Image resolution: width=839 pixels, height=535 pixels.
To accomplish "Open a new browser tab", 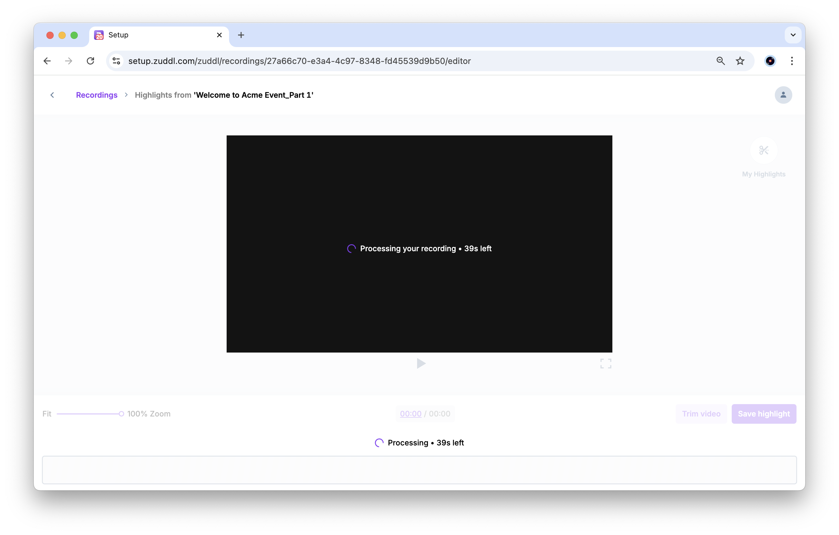I will click(241, 35).
